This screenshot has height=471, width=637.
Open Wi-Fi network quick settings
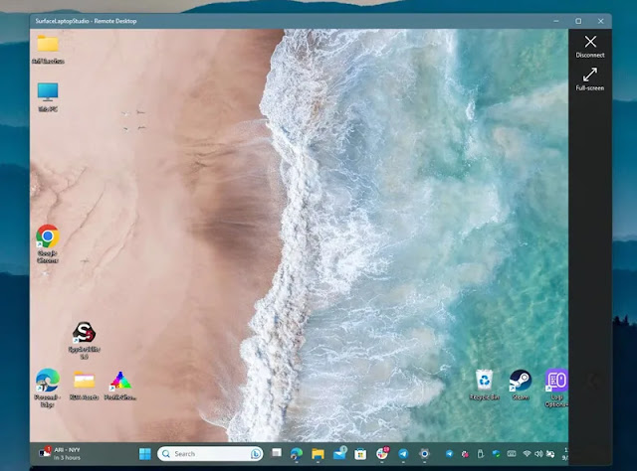click(x=527, y=453)
